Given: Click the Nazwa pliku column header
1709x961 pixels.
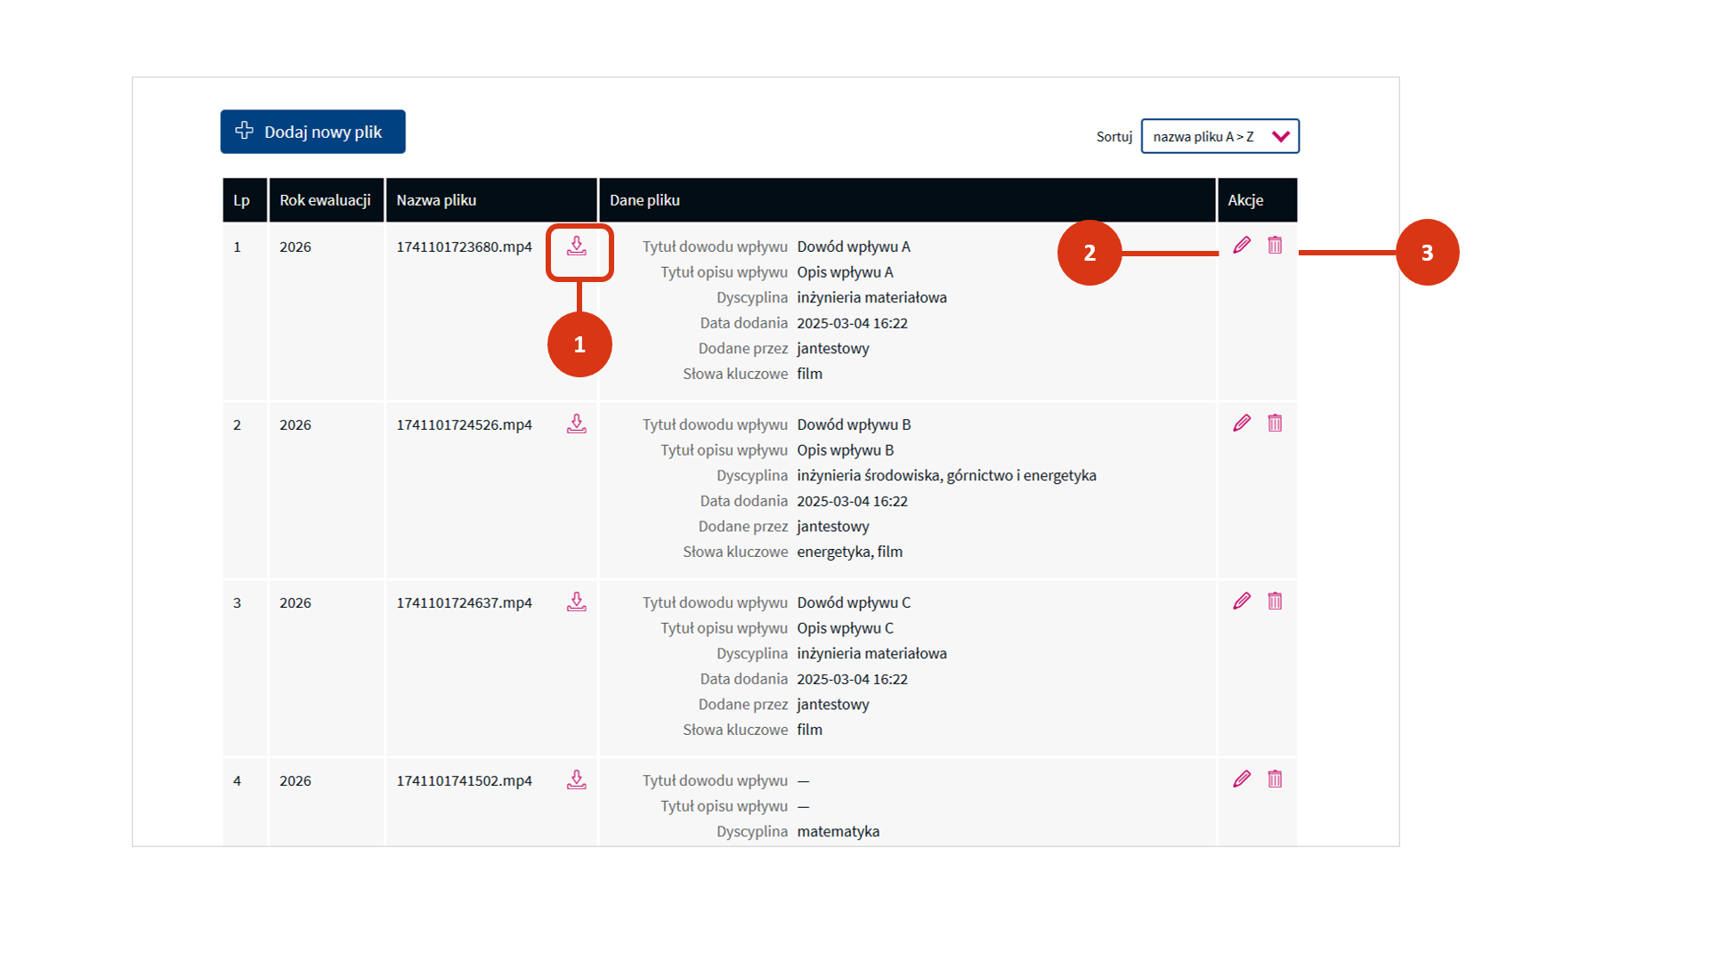Looking at the screenshot, I should [436, 200].
